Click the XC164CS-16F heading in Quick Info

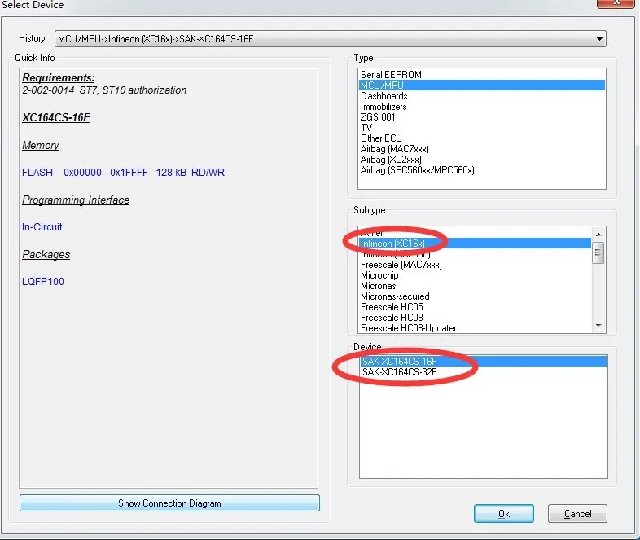pos(56,117)
